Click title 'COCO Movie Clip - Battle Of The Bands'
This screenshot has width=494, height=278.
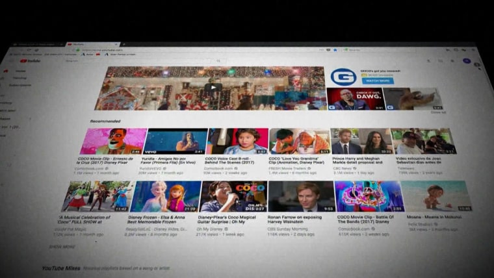[365, 220]
